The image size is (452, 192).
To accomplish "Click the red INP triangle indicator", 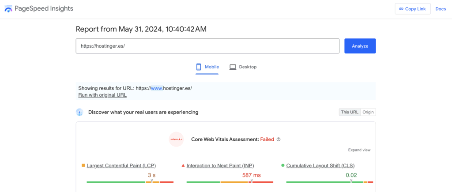I will pos(183,166).
